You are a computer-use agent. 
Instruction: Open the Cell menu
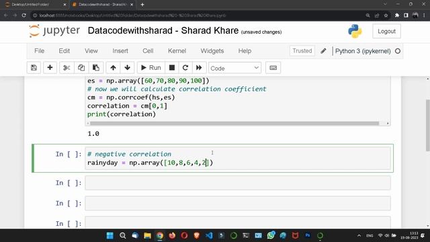(x=148, y=51)
